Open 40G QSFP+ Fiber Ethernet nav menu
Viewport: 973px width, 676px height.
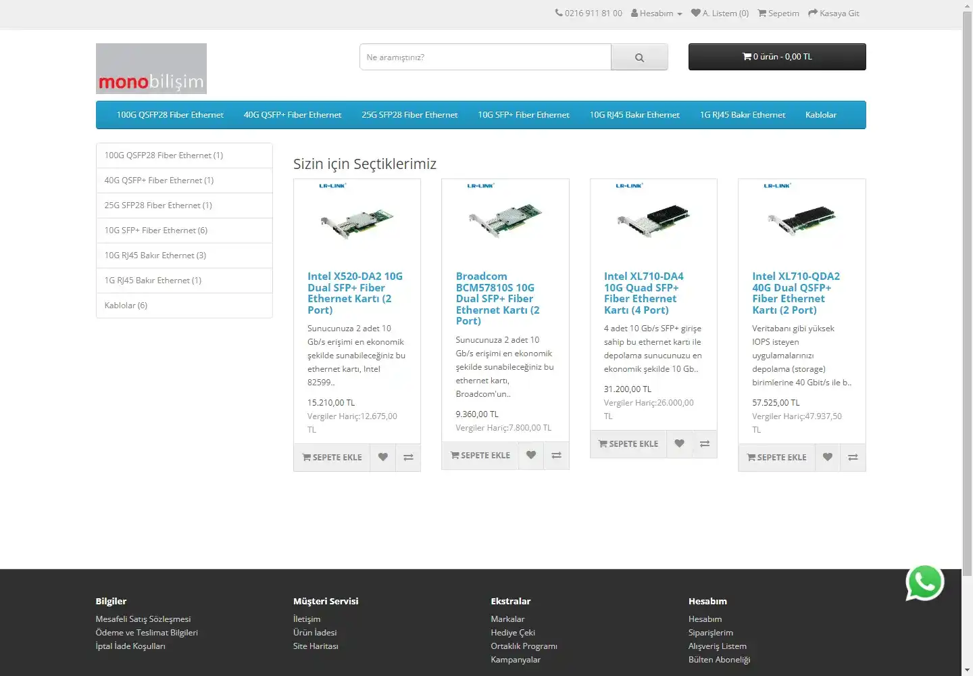[293, 115]
